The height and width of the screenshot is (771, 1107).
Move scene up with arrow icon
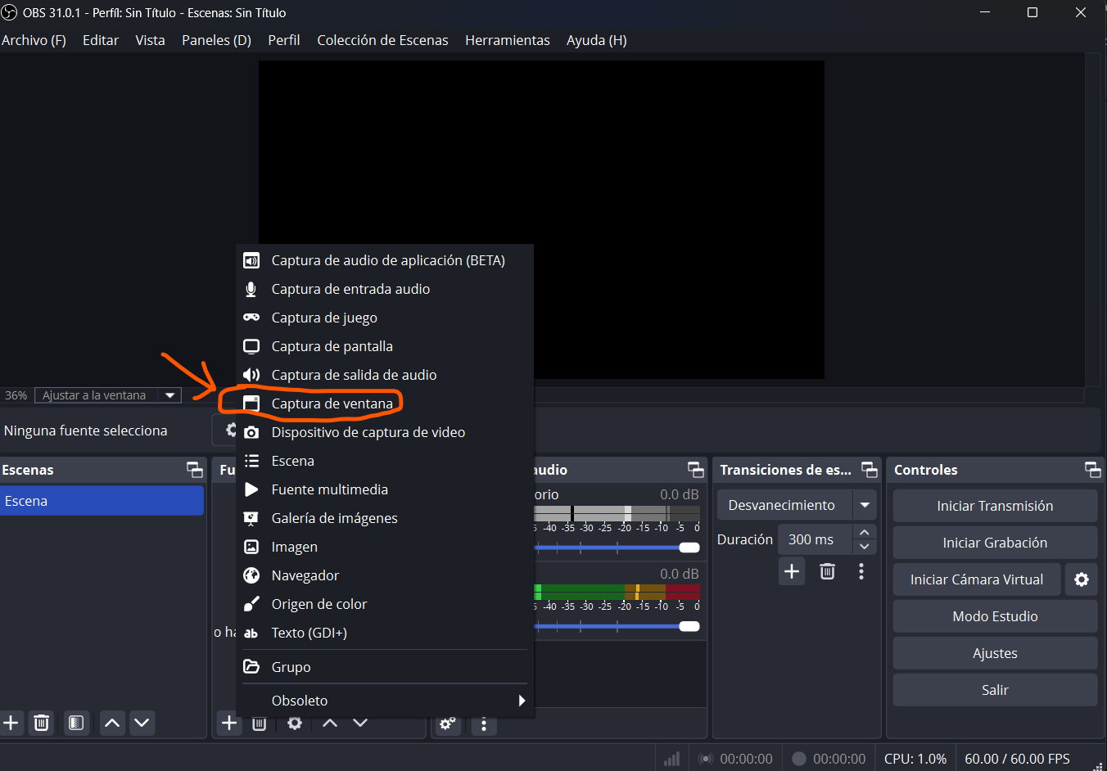112,723
